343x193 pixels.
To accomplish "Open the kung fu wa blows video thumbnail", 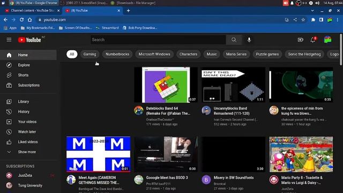I will [301, 85].
